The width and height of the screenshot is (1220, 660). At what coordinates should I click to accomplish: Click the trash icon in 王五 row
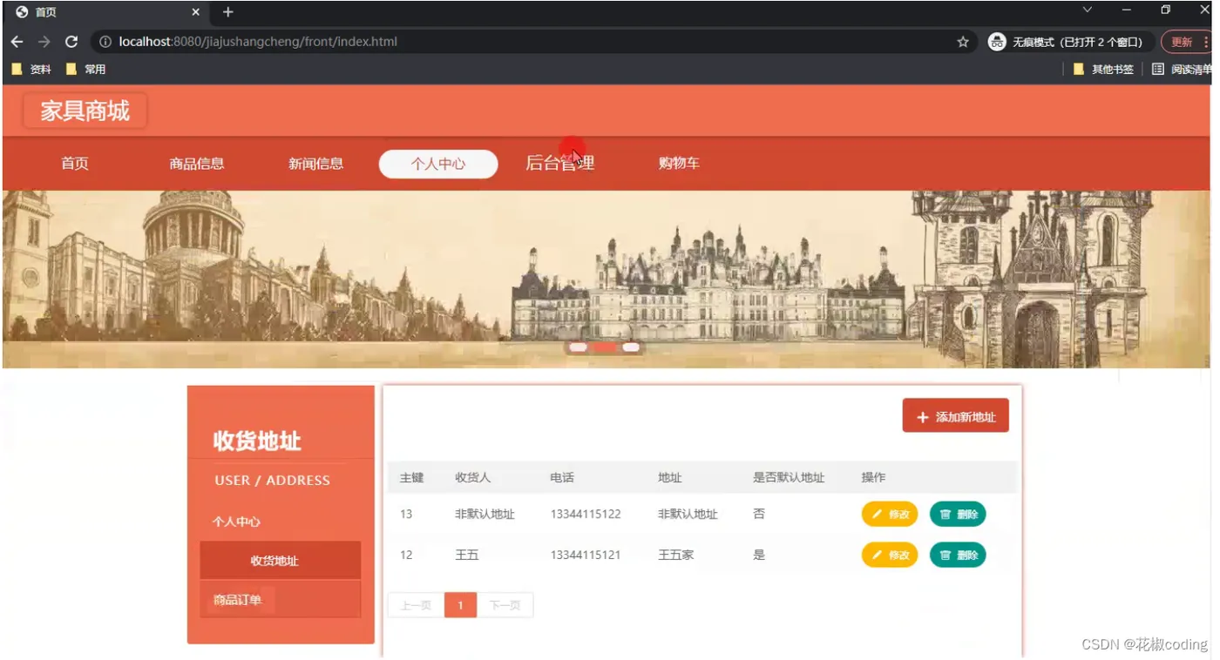point(945,555)
